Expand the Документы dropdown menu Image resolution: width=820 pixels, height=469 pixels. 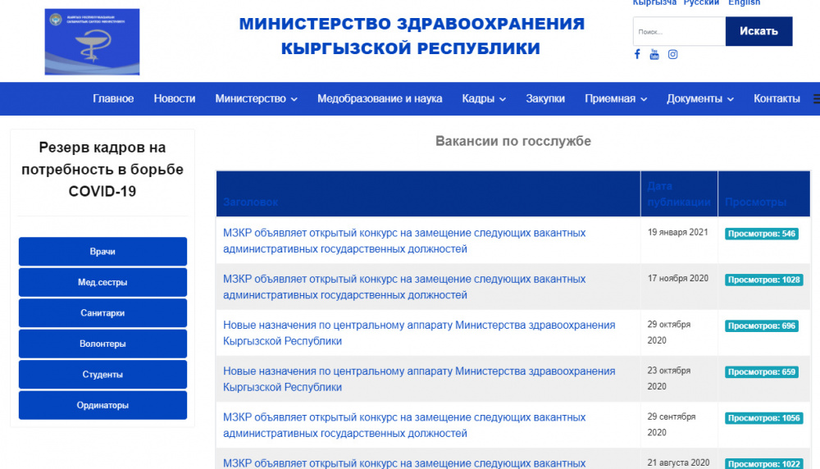(699, 99)
